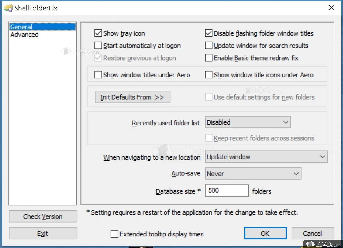Select the General settings page
This screenshot has width=343, height=248.
[x=21, y=27]
